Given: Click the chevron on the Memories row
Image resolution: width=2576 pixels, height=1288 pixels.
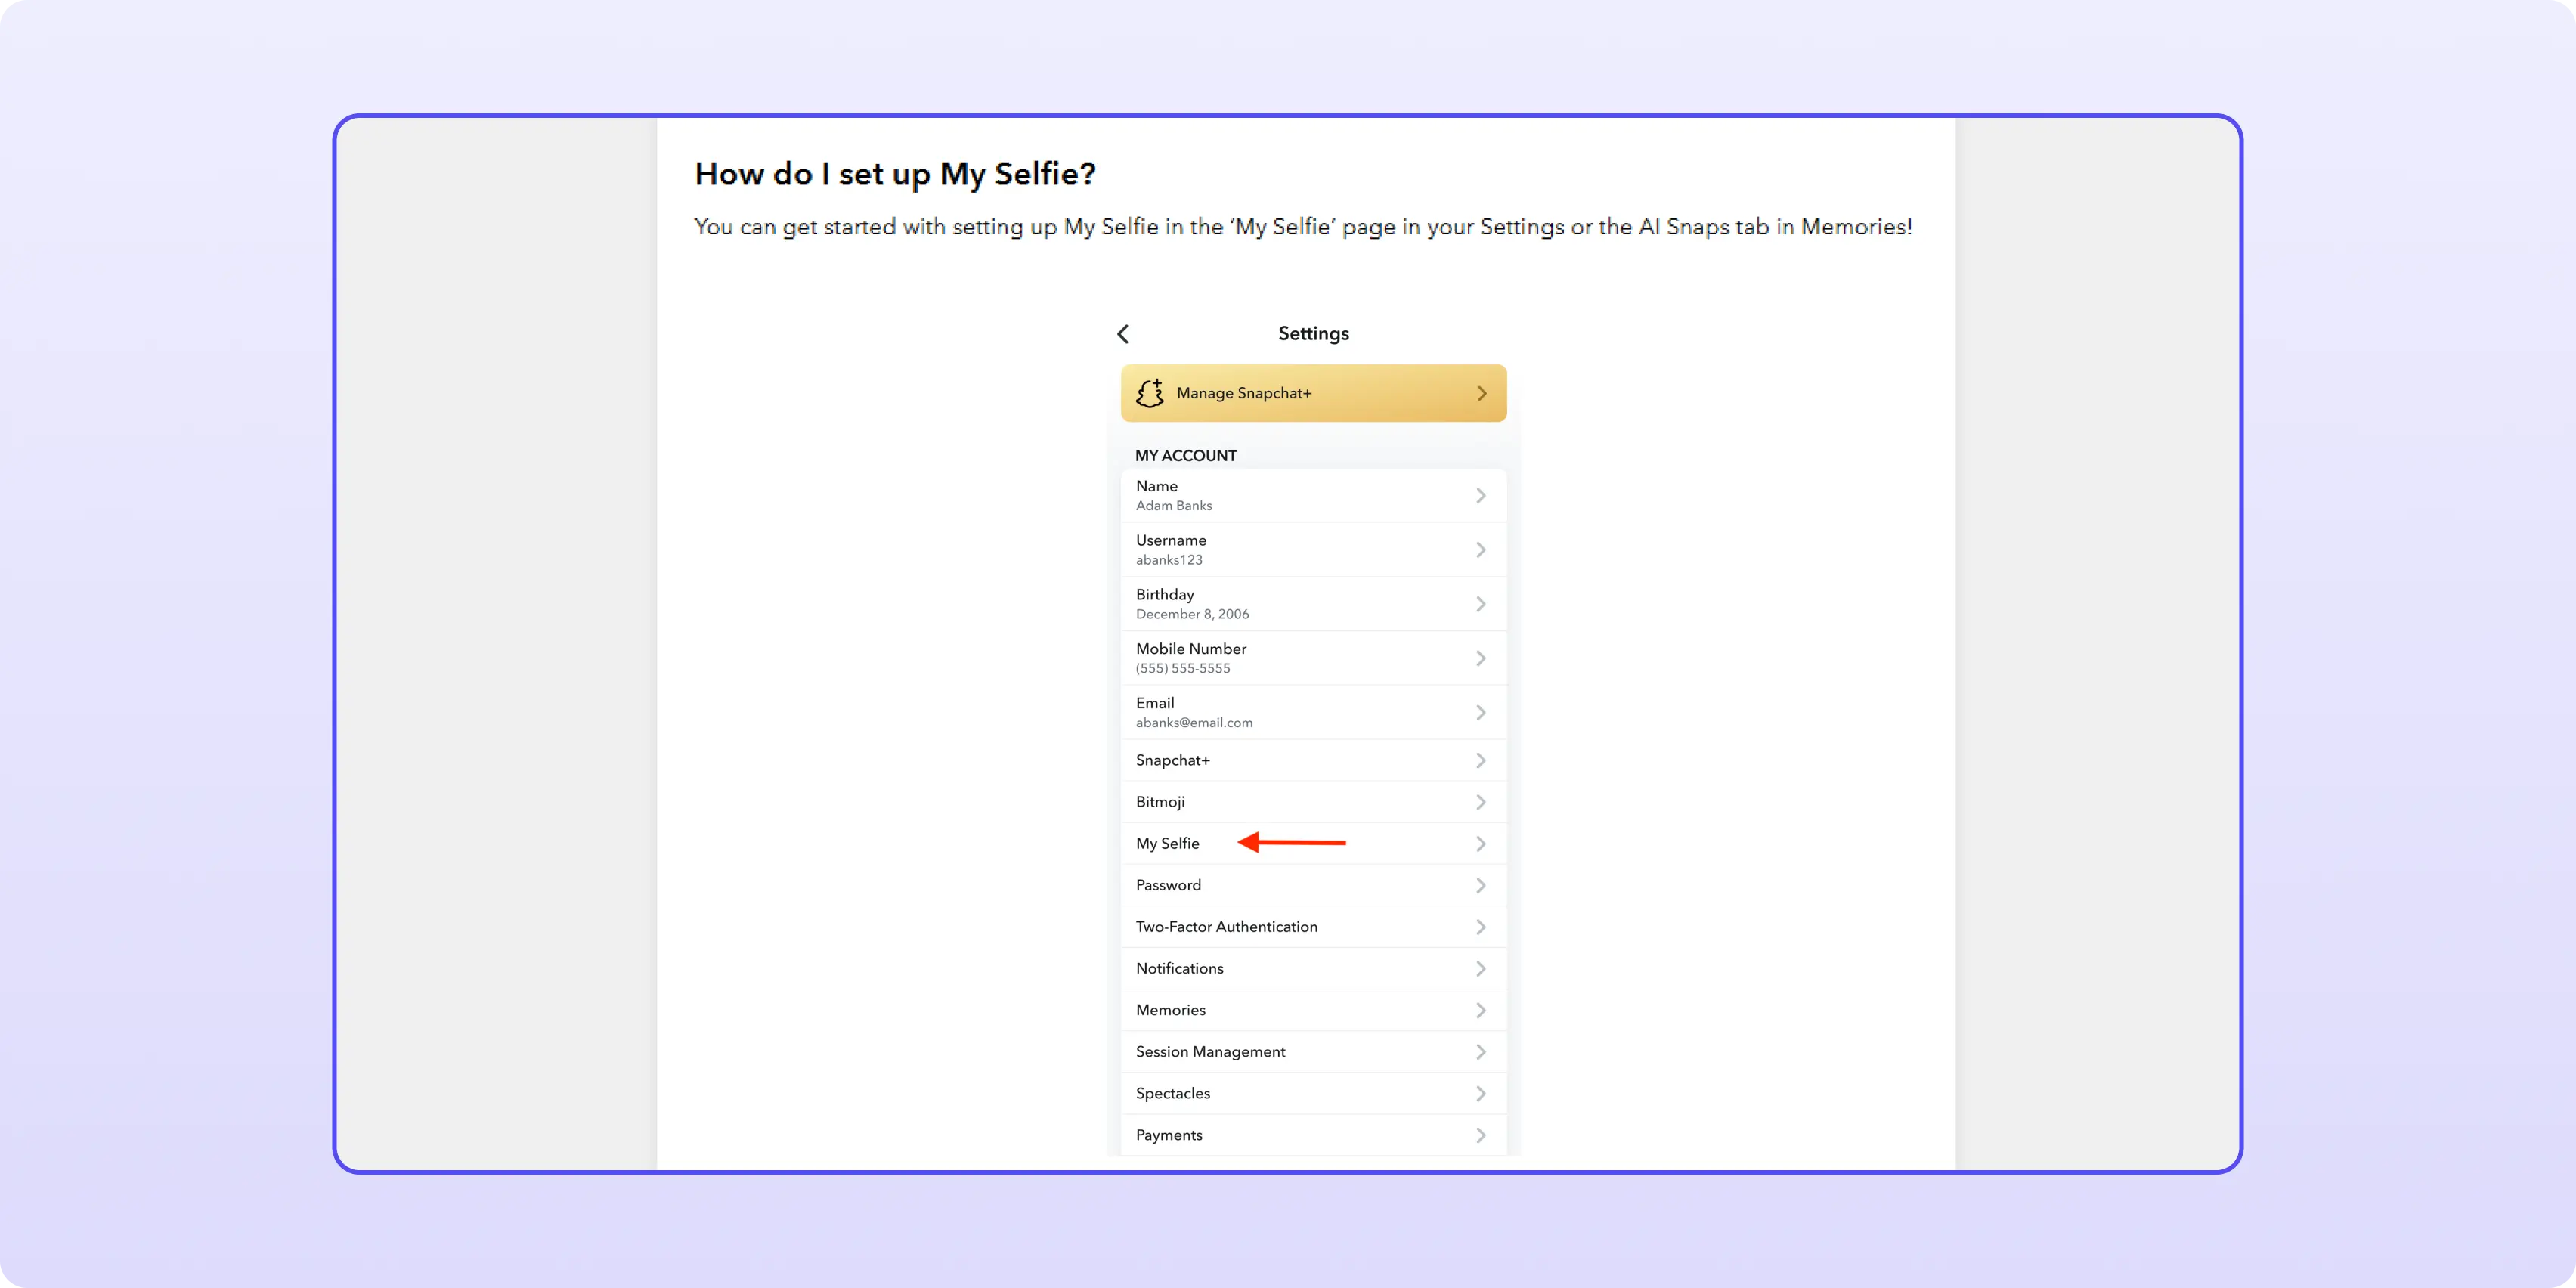Looking at the screenshot, I should pos(1480,1011).
